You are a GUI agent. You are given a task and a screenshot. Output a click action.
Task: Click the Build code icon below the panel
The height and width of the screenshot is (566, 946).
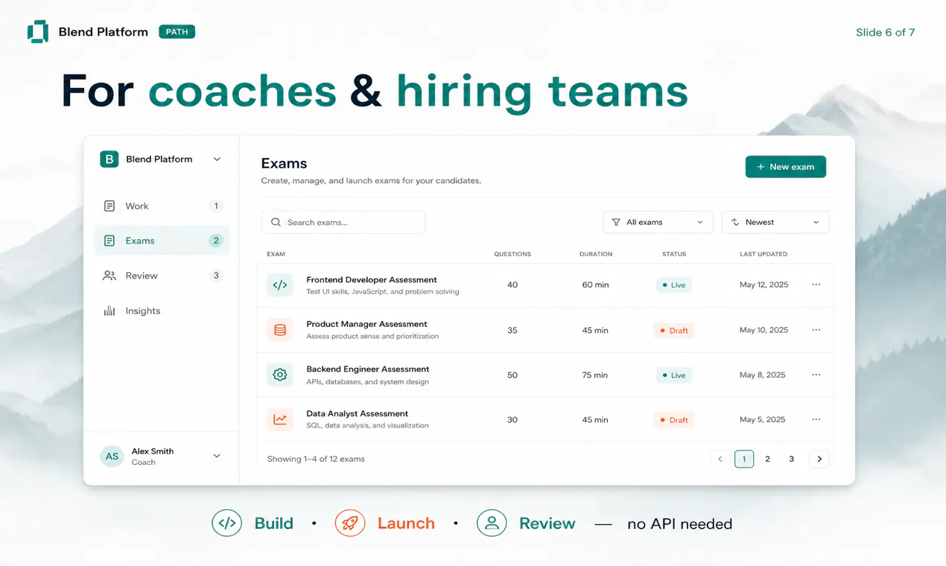(x=227, y=523)
